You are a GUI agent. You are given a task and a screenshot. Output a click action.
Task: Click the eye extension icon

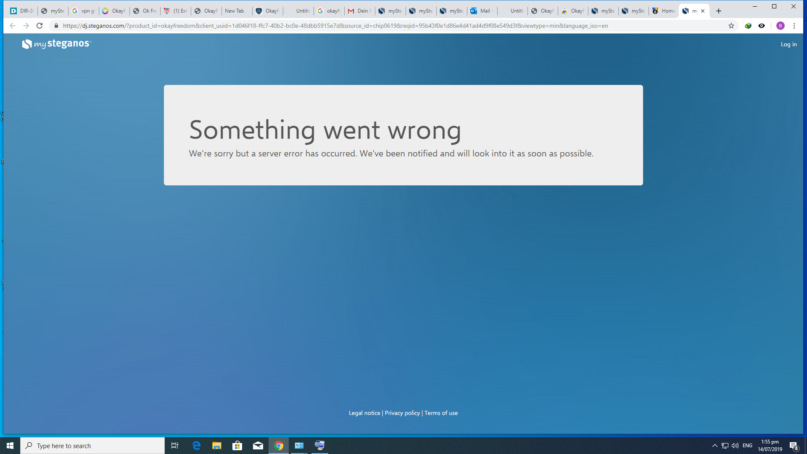click(x=762, y=26)
